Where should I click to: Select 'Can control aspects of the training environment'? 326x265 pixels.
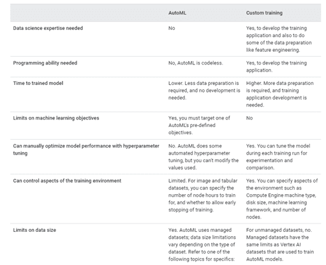[x=67, y=181]
